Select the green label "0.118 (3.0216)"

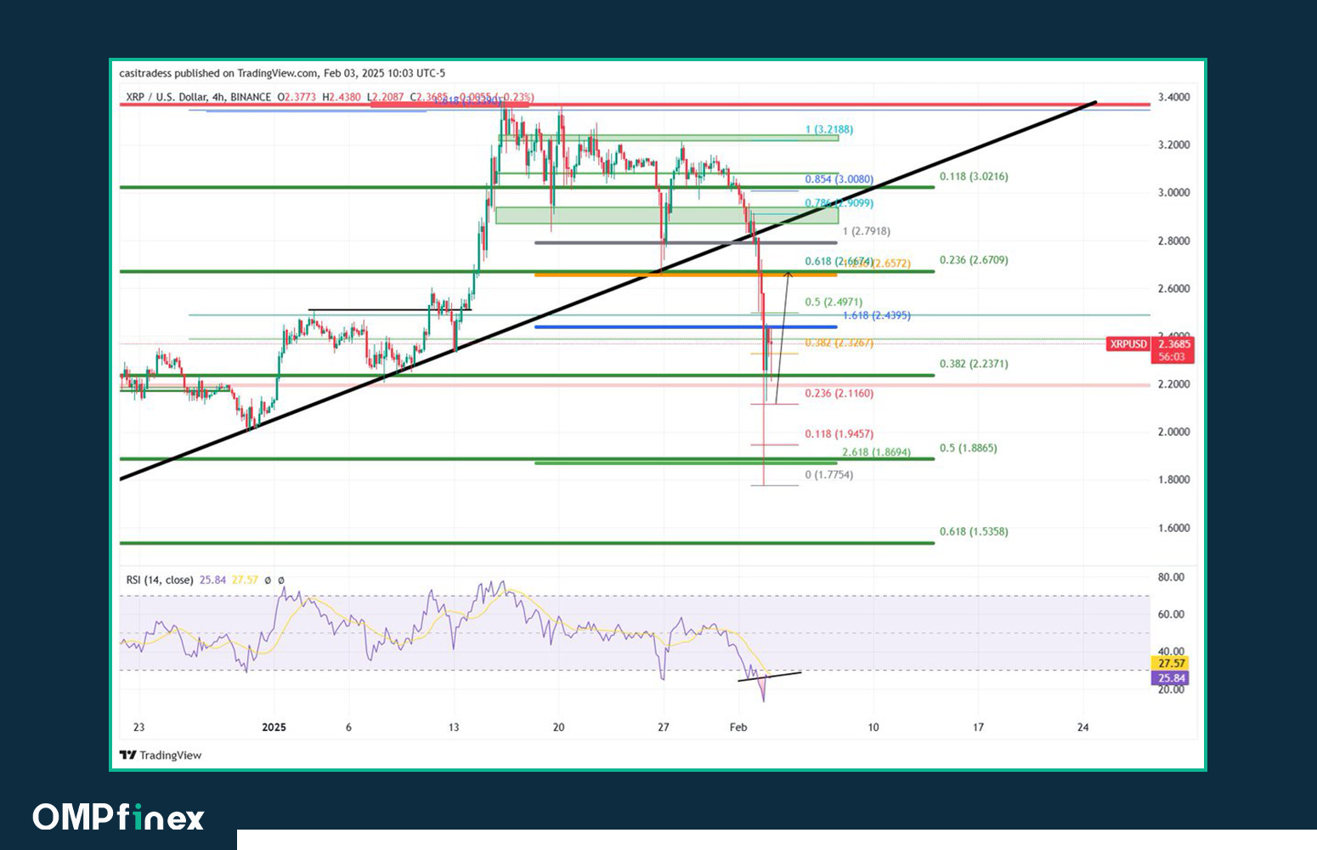(974, 177)
